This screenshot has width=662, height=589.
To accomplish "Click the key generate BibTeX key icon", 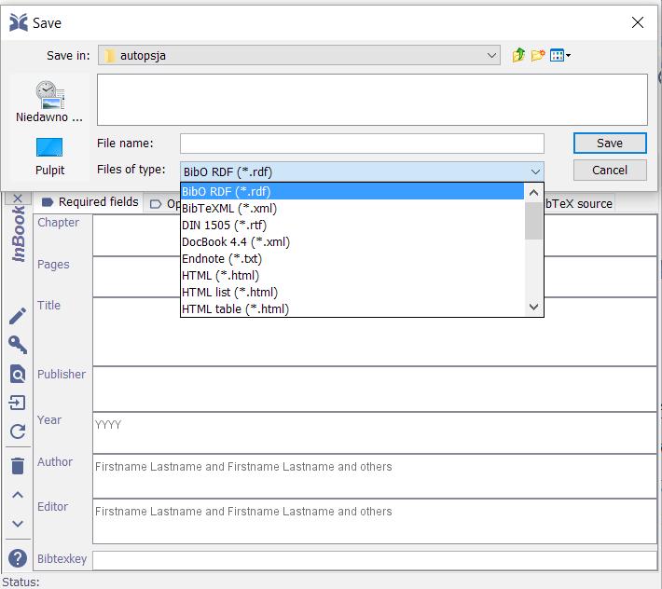I will 18,345.
